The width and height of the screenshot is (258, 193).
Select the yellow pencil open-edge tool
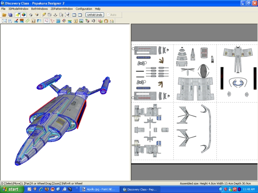coord(44,15)
